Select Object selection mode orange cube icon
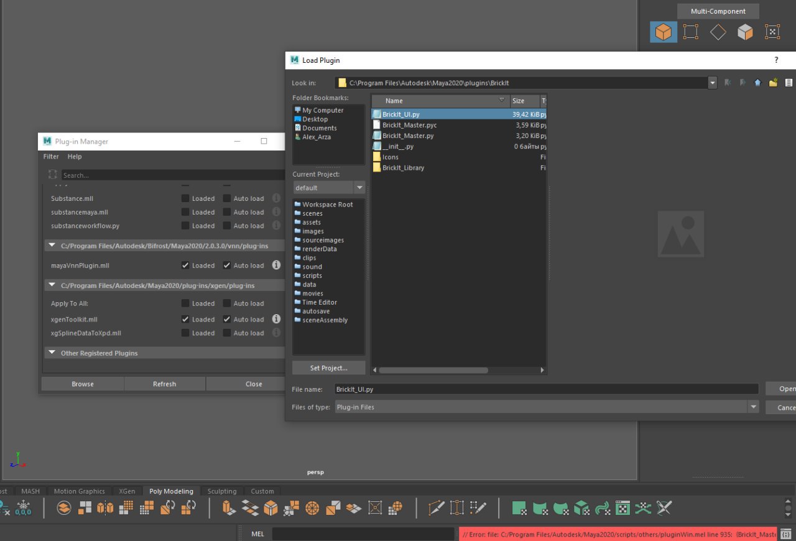Screen dimensions: 796x541 point(664,32)
